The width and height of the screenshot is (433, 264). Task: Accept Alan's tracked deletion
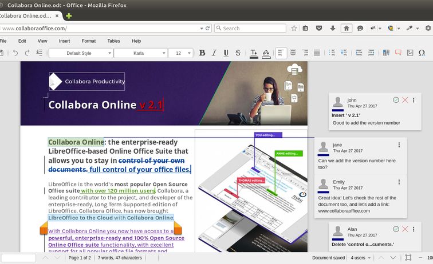pos(396,229)
